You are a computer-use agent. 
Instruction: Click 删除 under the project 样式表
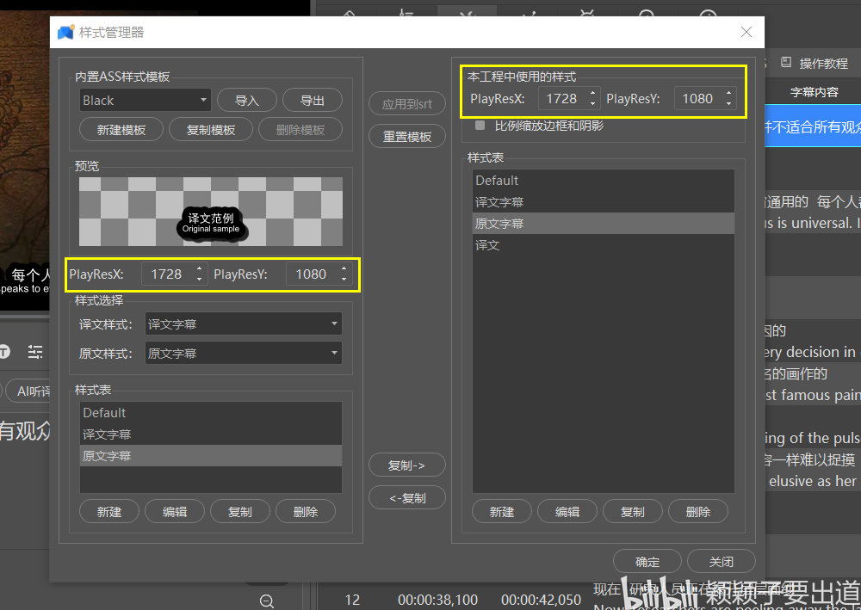click(x=698, y=512)
